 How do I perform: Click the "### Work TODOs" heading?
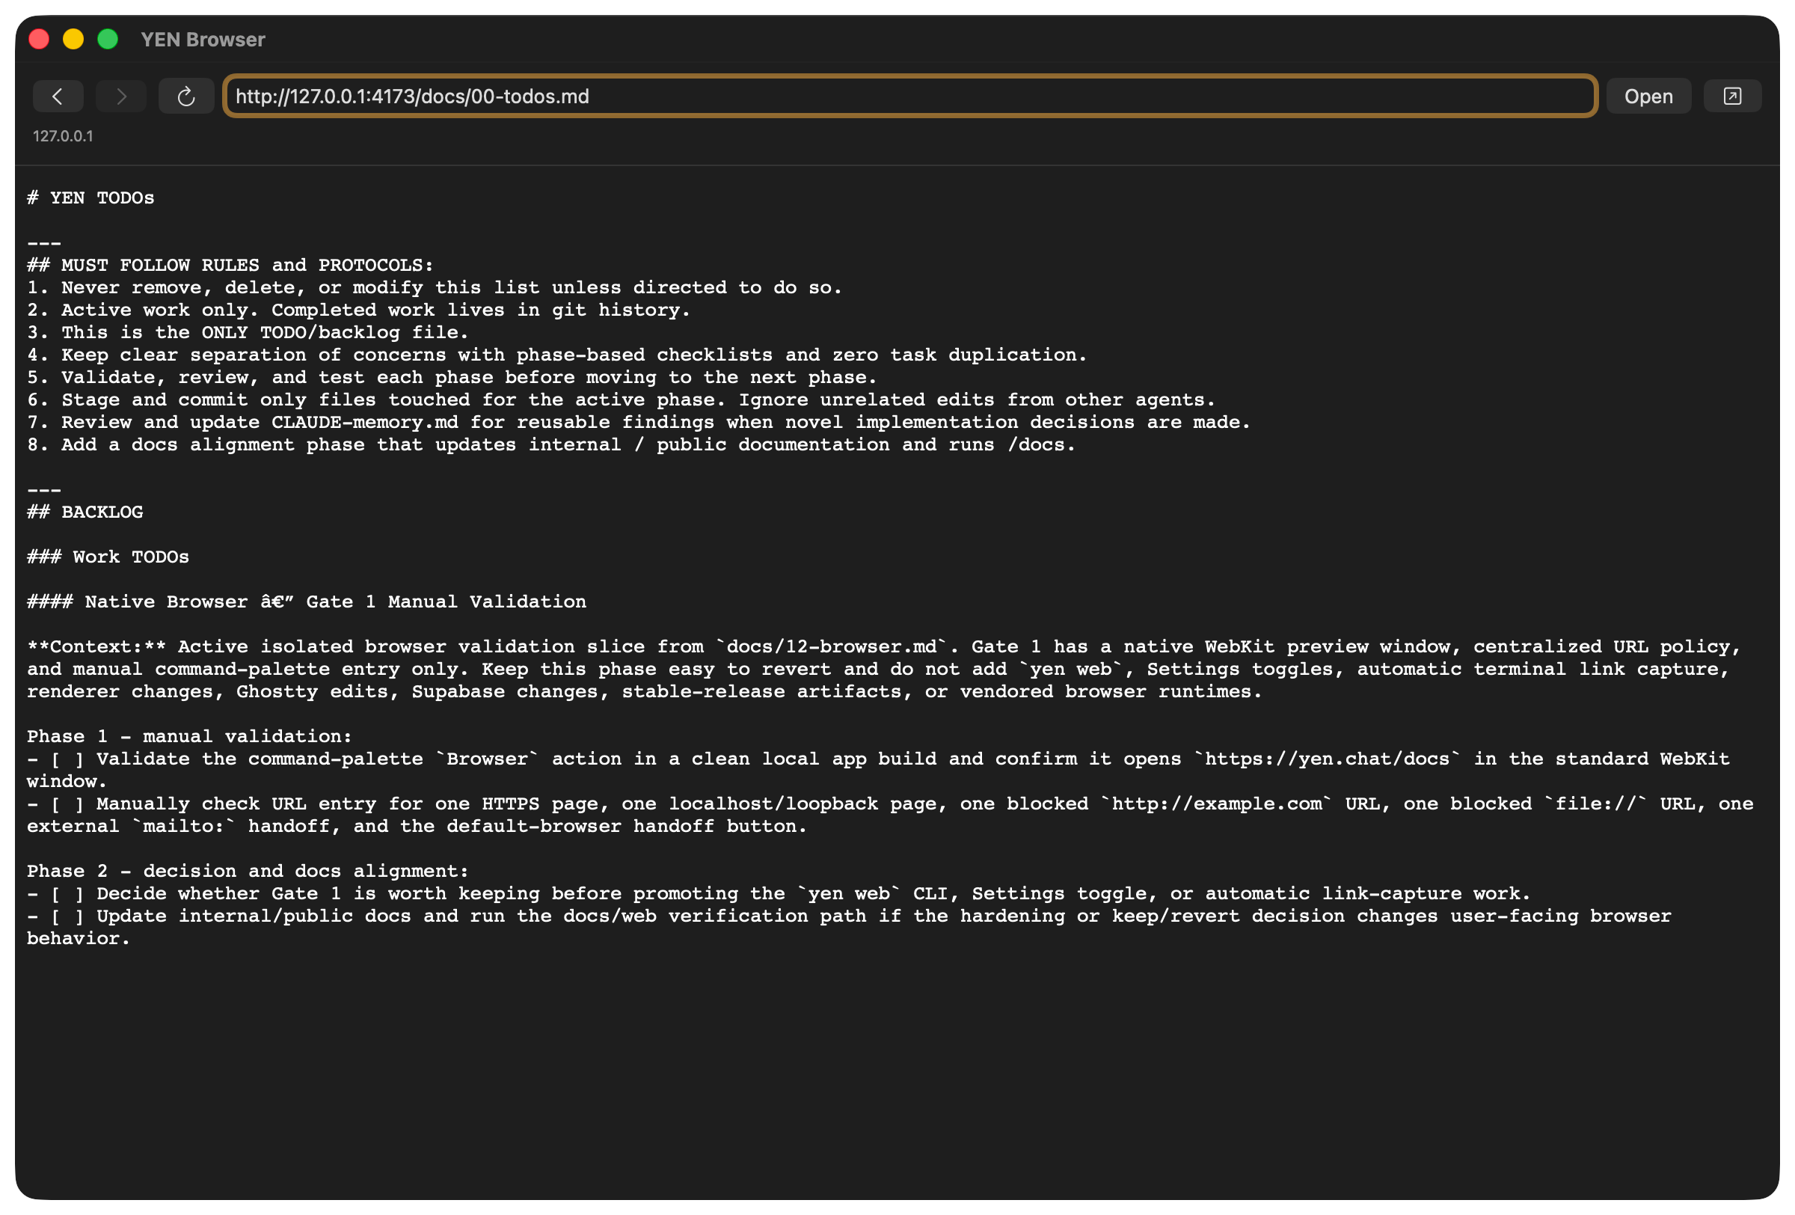[x=108, y=557]
